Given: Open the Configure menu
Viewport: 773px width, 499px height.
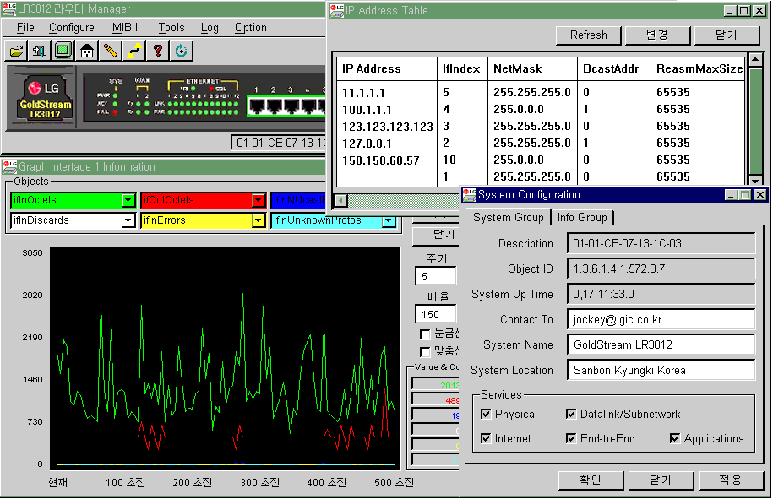Looking at the screenshot, I should [72, 28].
